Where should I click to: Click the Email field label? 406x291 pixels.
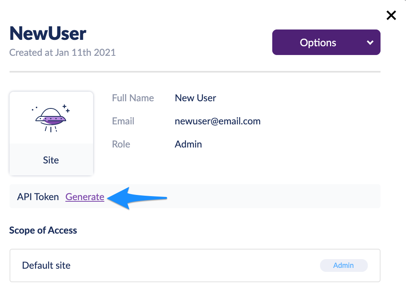[x=123, y=121]
